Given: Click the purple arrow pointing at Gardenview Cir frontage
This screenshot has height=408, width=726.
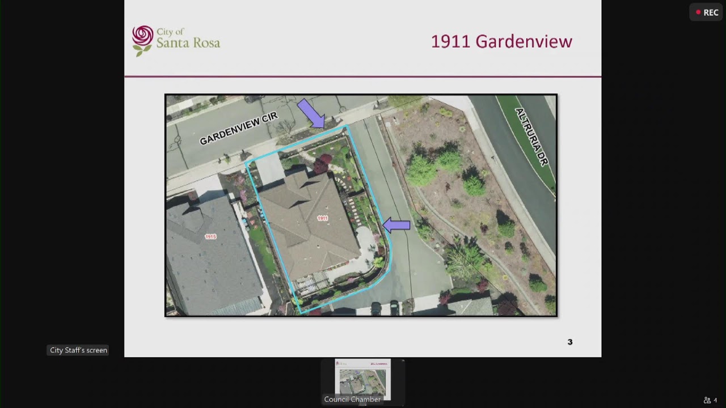Looking at the screenshot, I should coord(311,113).
